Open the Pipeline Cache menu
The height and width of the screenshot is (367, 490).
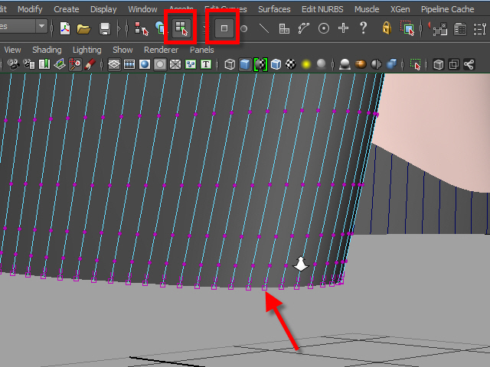448,9
